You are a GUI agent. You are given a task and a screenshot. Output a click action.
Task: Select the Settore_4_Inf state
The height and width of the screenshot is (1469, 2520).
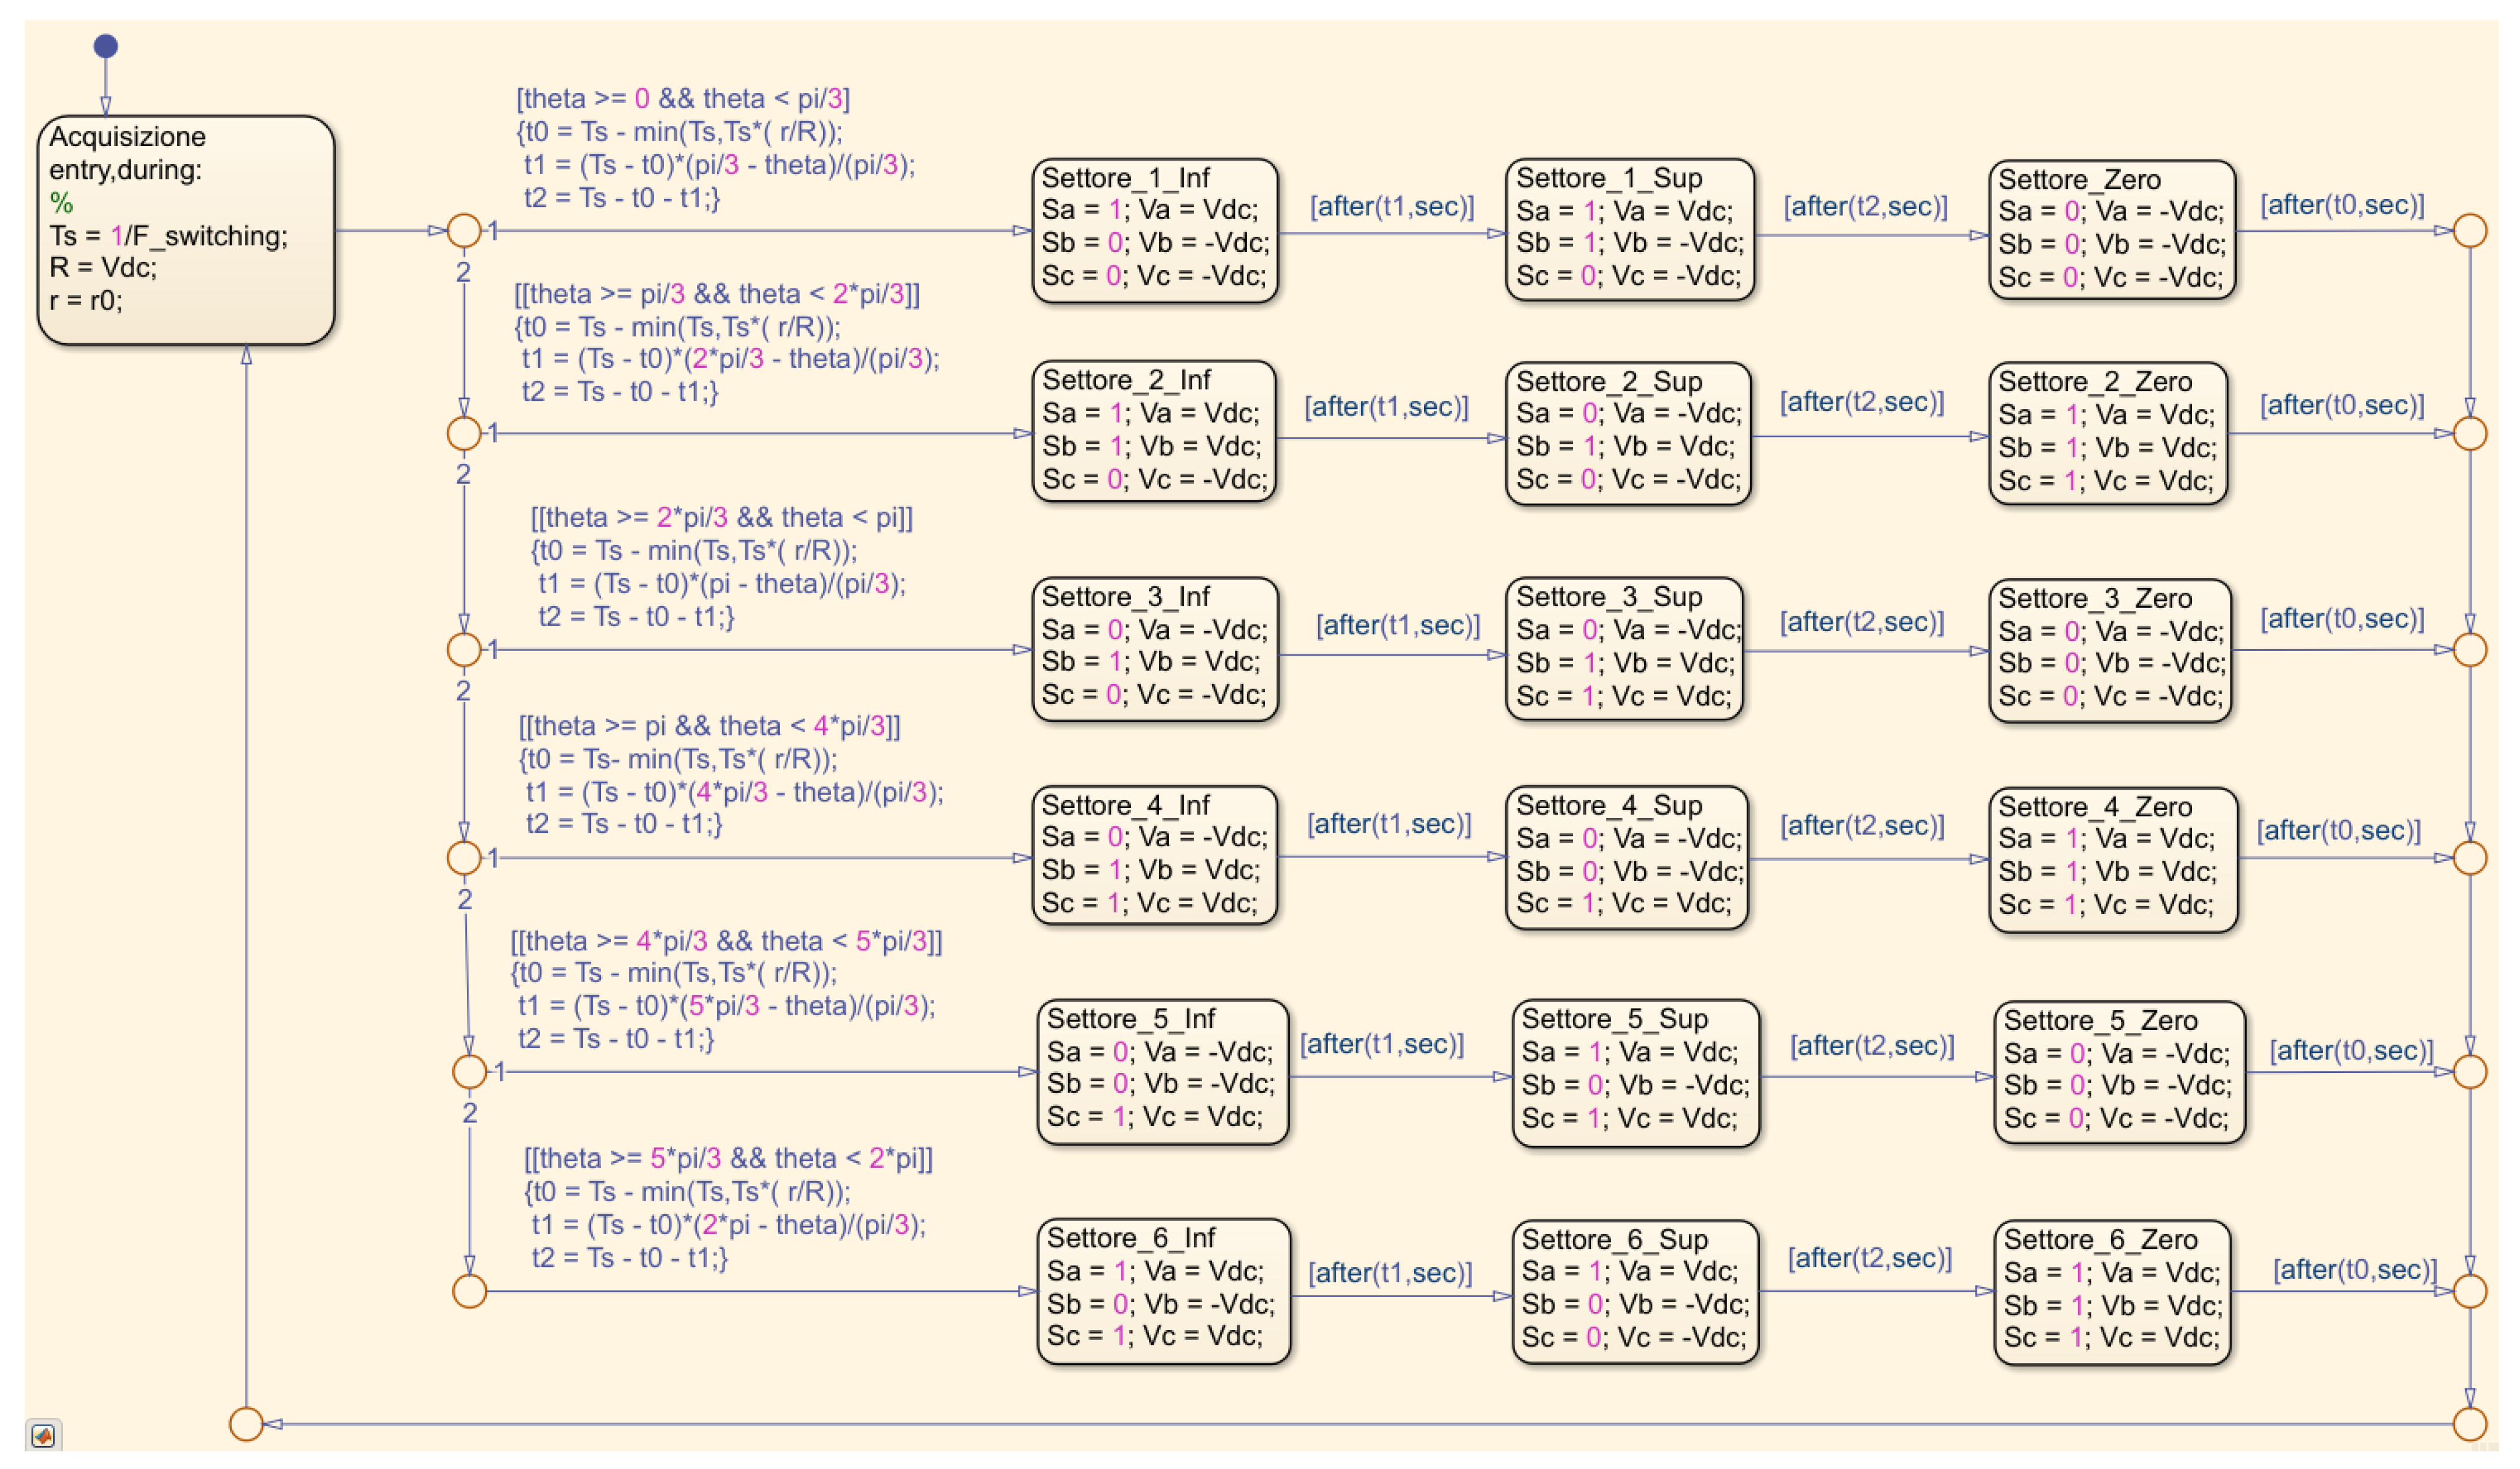(x=1155, y=856)
